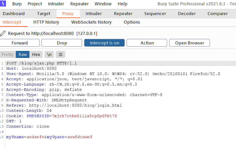Switch to the Hex view
236x150 pixels.
36,54
